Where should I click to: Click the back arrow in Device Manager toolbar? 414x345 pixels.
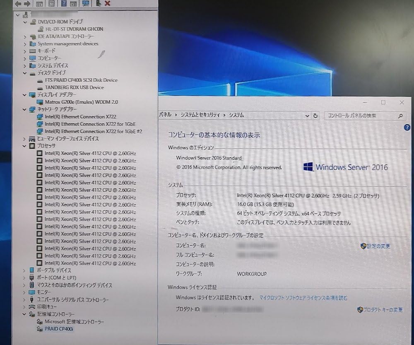(x=18, y=3)
